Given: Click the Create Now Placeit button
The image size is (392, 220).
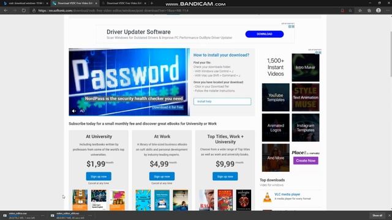Looking at the screenshot, I should tap(306, 161).
